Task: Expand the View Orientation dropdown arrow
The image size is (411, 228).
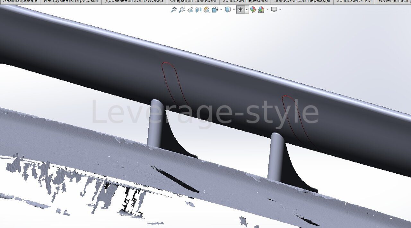Action: [x=221, y=10]
